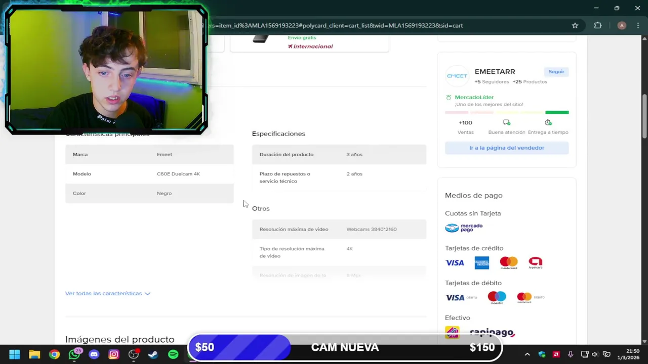Click the Especificaciones heading

278,133
